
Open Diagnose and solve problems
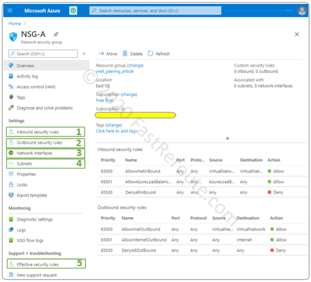click(x=45, y=108)
